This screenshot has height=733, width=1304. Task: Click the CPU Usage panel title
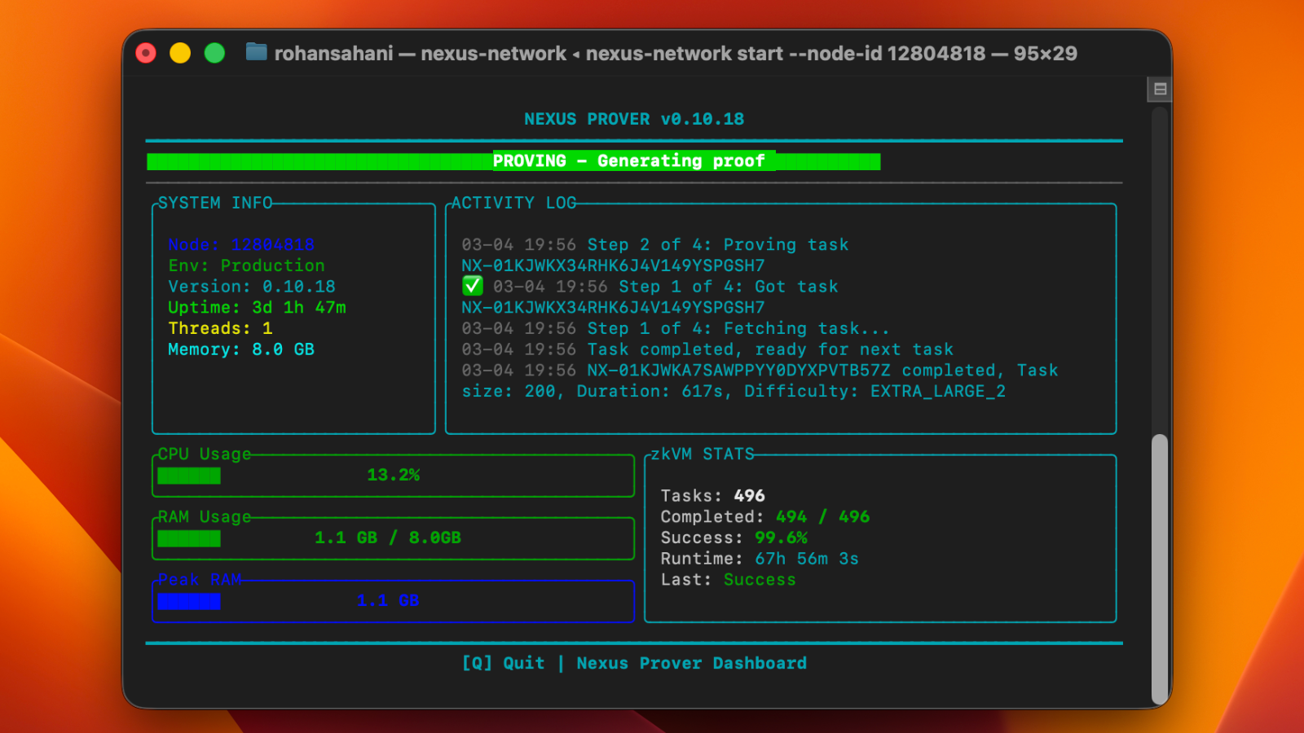[x=205, y=454]
